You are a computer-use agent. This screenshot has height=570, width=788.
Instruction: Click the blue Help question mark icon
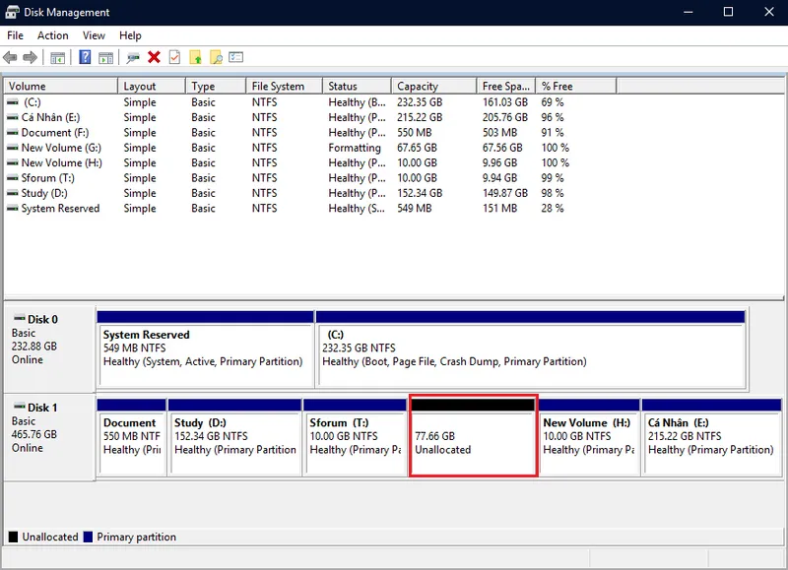[x=86, y=57]
